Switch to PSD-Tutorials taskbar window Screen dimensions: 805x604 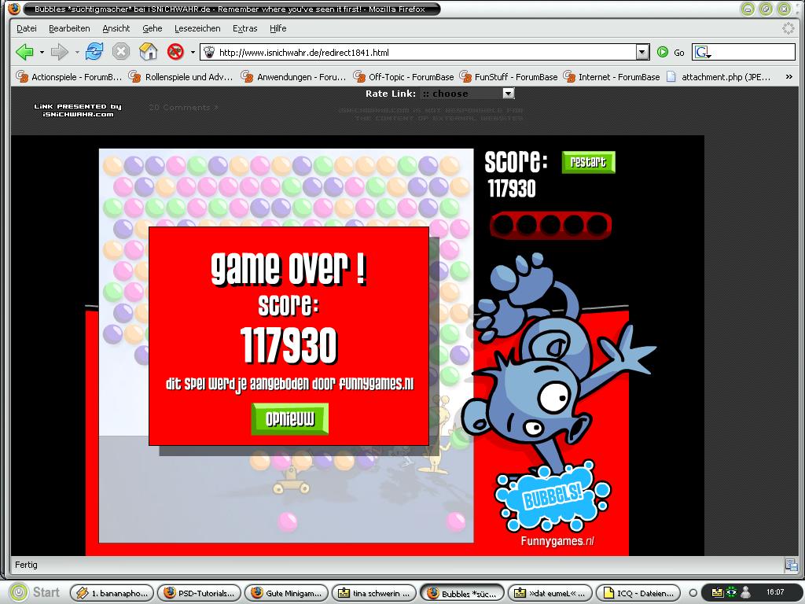(x=199, y=593)
